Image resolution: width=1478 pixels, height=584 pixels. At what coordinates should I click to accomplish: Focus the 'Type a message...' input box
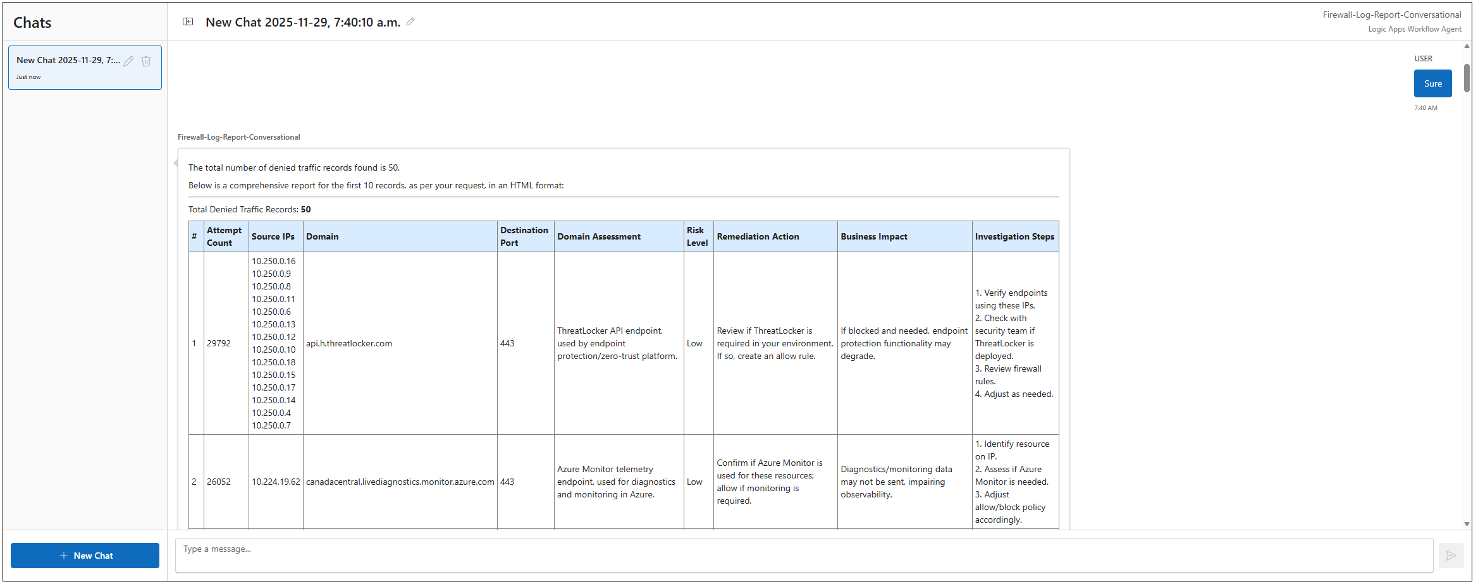pyautogui.click(x=803, y=555)
